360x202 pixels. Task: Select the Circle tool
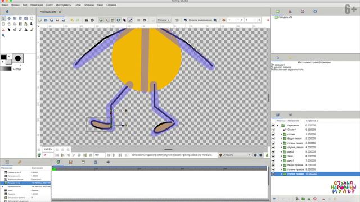coord(31,19)
